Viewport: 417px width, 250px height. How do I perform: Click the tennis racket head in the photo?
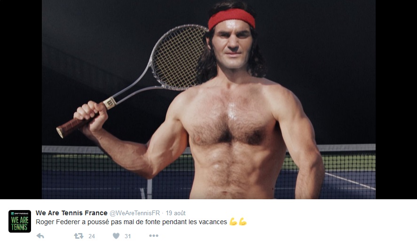coord(177,57)
